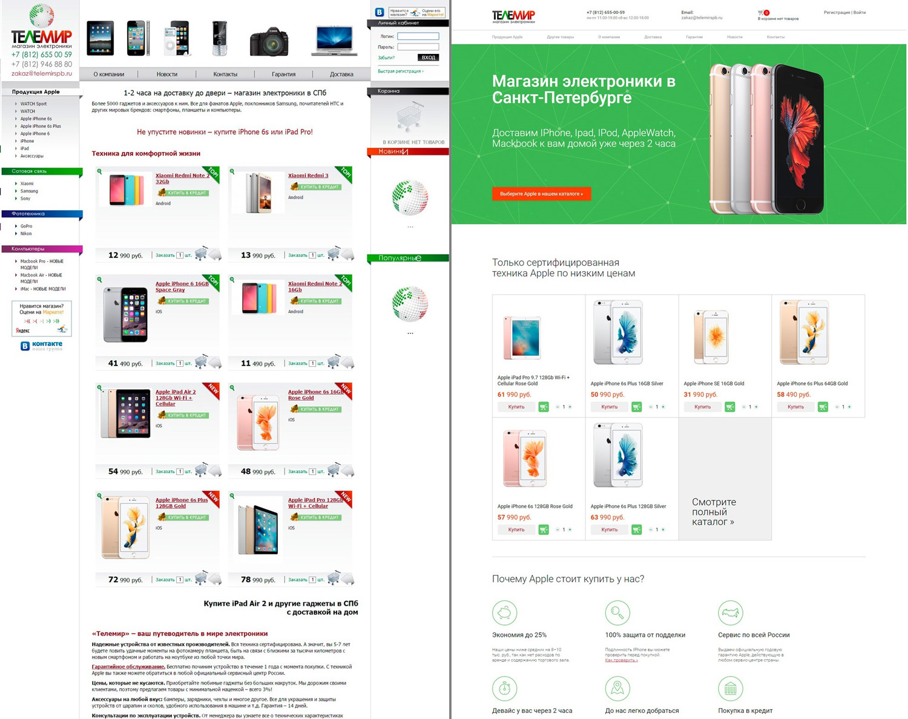908x719 pixels.
Task: Click green cart icon for iPad Pro 9.7
Action: [x=544, y=407]
